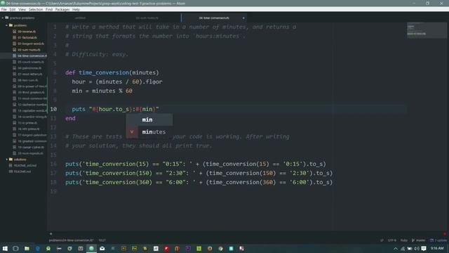
Task: Click folder icon of problems
Action: [11, 25]
